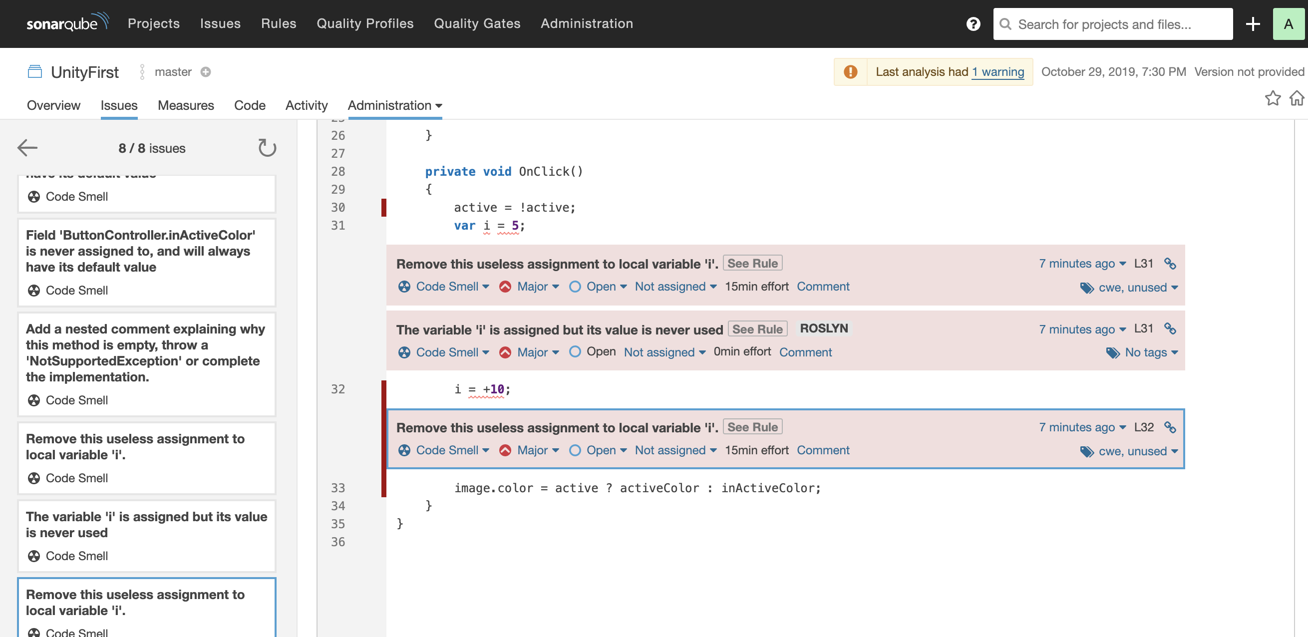
Task: Switch to the Measures tab
Action: click(185, 105)
